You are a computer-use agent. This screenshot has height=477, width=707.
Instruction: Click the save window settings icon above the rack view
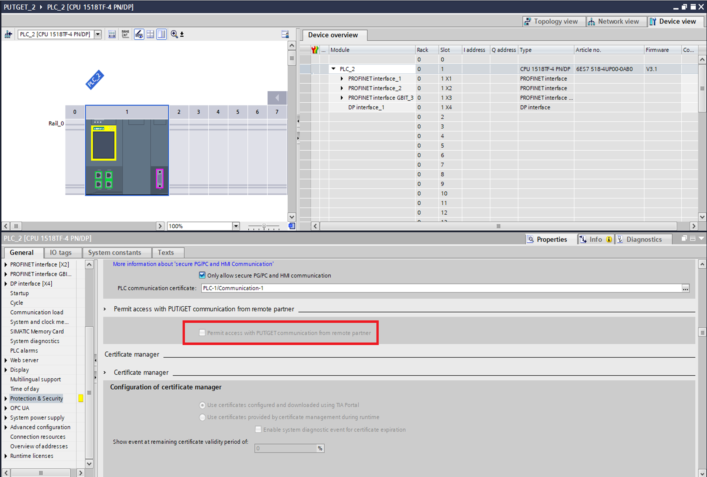[x=285, y=34]
